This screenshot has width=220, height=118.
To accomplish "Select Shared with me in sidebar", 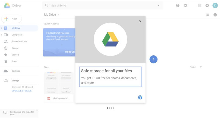I will pyautogui.click(x=19, y=42).
